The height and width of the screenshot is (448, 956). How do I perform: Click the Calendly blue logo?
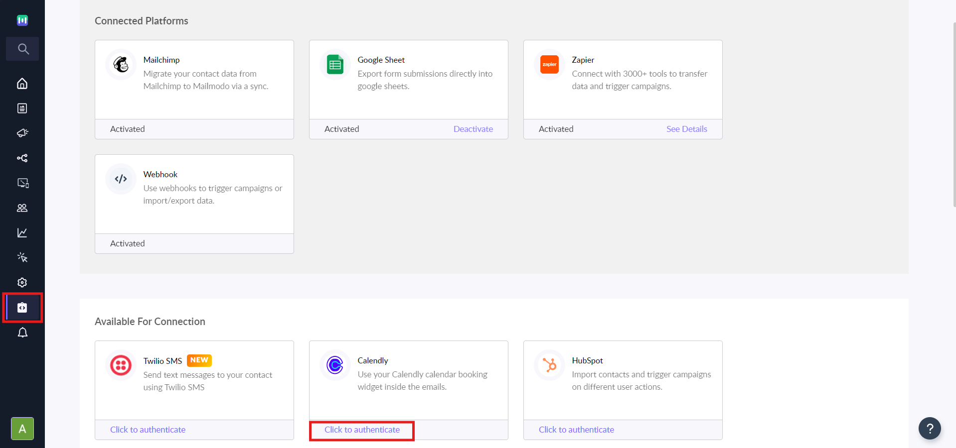pos(335,365)
